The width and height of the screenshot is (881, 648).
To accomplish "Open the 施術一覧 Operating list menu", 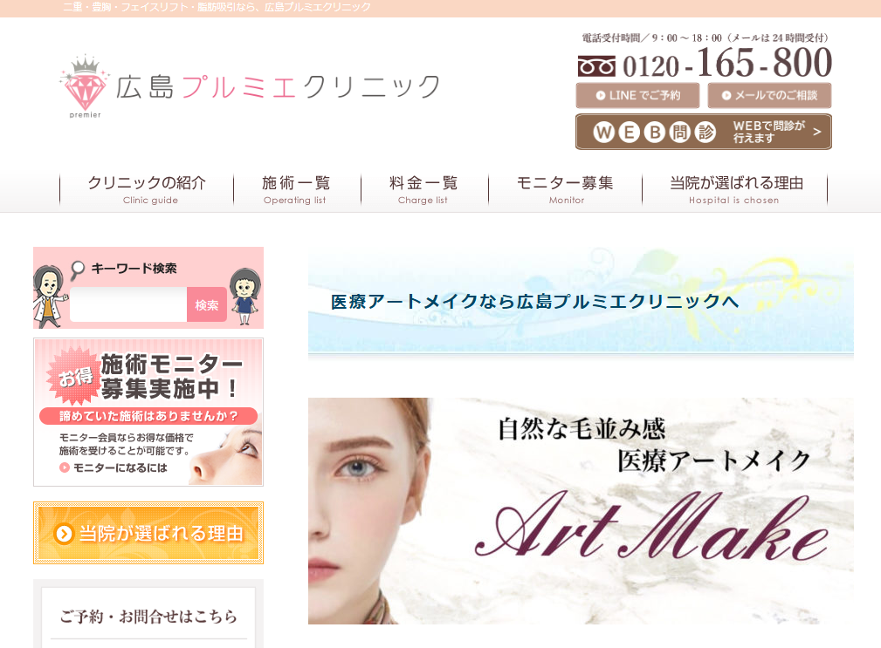I will (296, 189).
